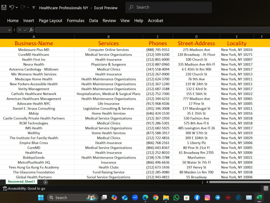Click the Normal view grid icon

click(x=266, y=188)
